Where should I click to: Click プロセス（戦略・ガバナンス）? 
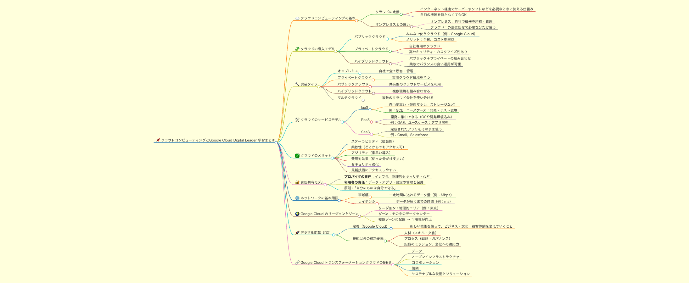[427, 239]
